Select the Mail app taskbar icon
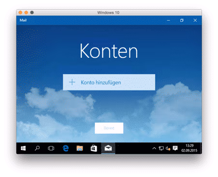 pos(108,148)
